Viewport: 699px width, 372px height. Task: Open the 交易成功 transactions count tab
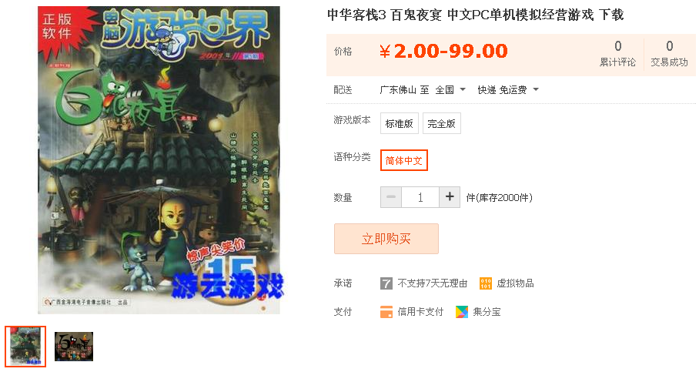(669, 54)
